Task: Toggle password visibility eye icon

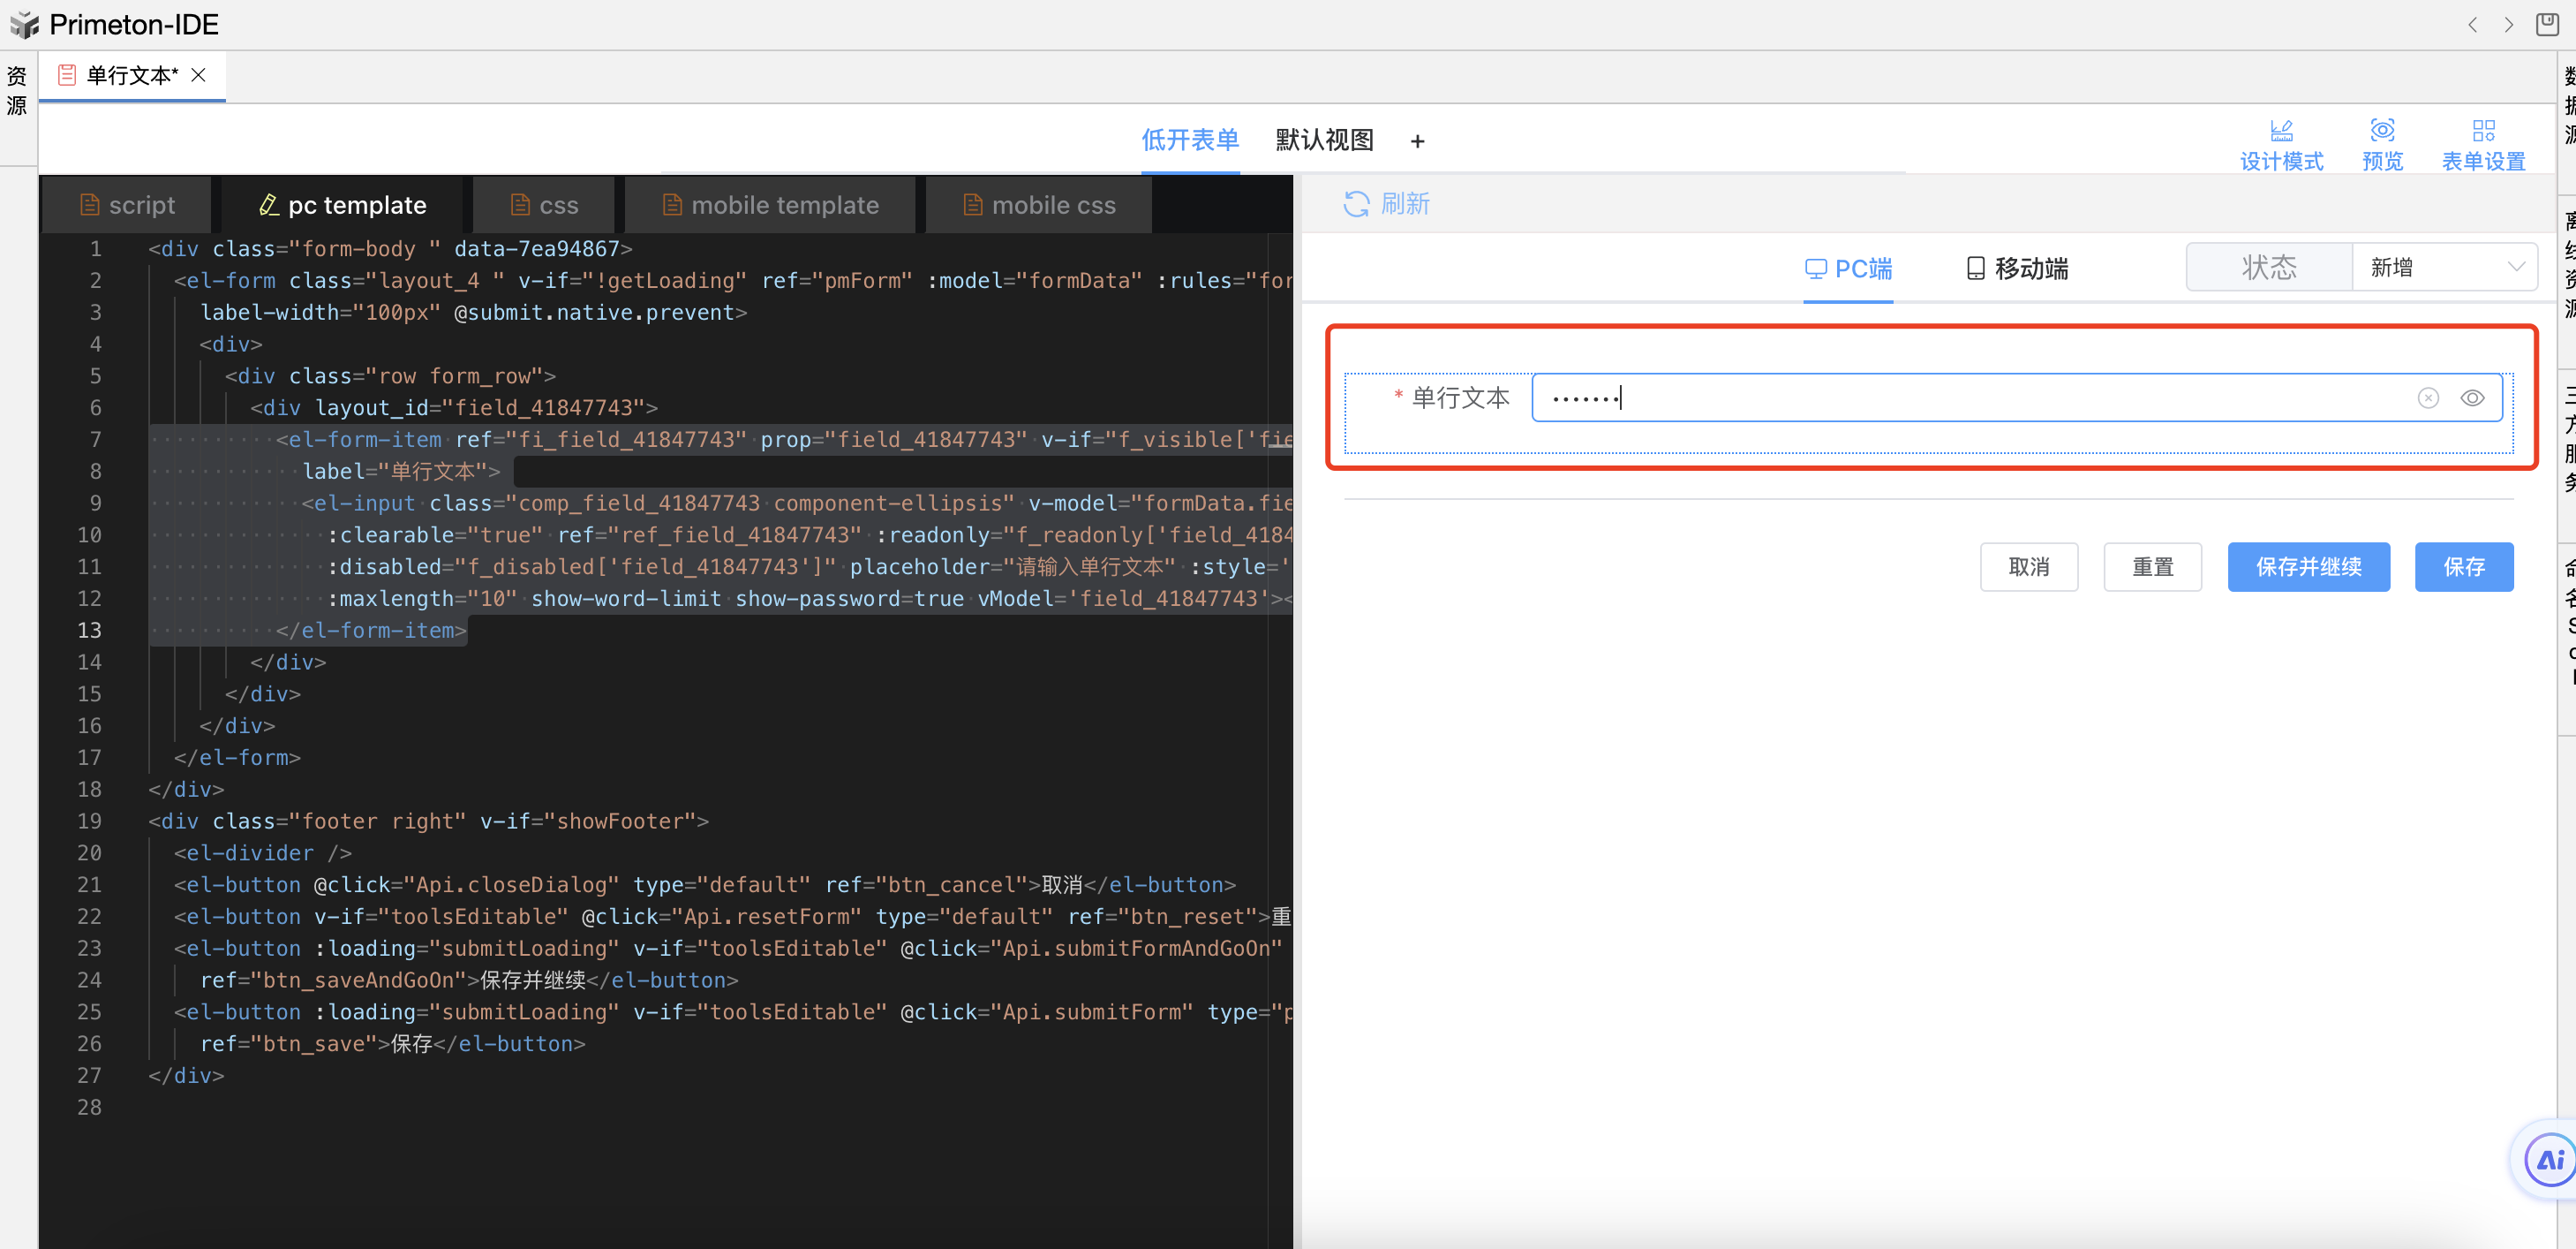Action: [2472, 398]
